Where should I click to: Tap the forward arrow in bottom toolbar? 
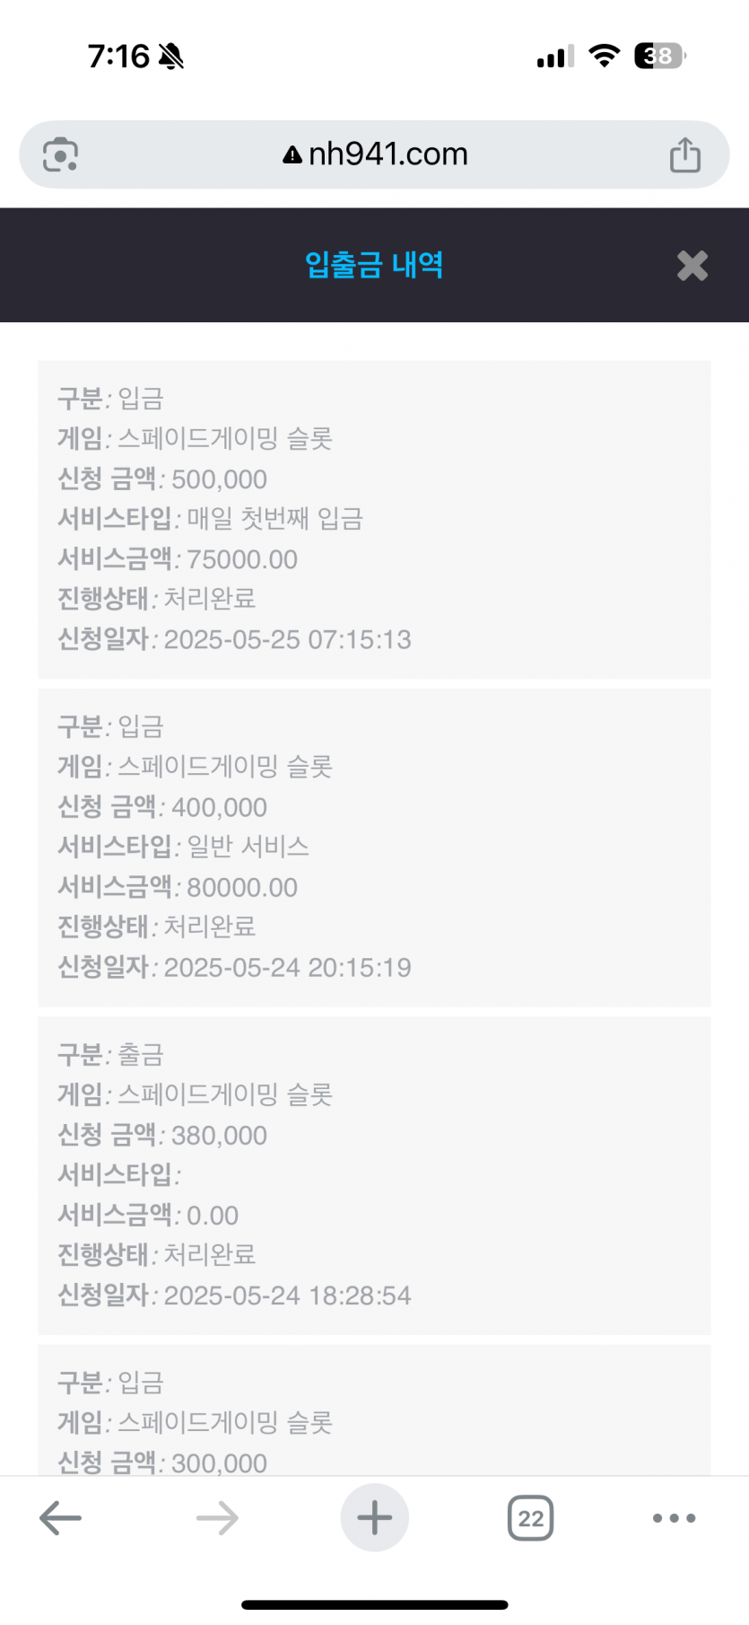point(217,1518)
